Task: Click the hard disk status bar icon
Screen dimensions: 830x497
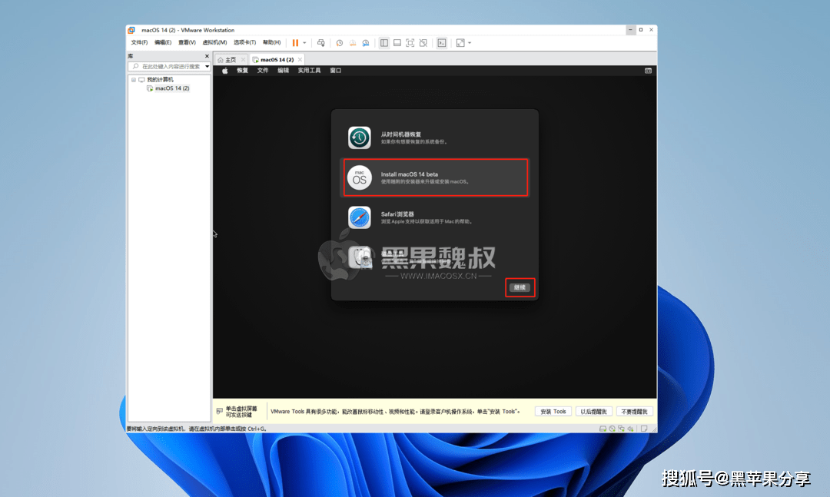Action: pos(603,429)
